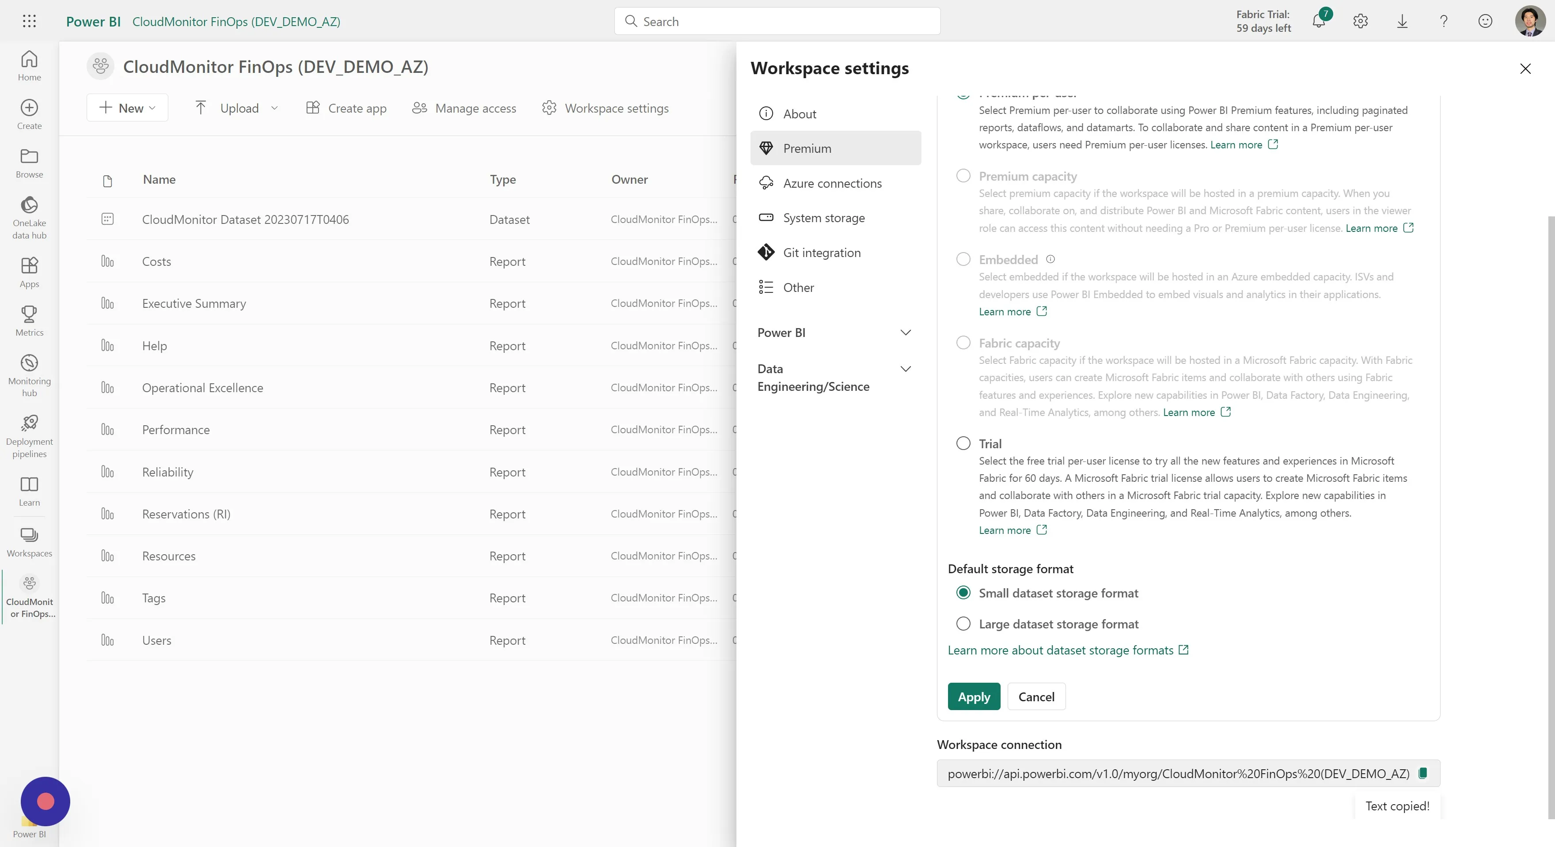The height and width of the screenshot is (847, 1555).
Task: Open Learn more link under Embedded
Action: point(1013,311)
